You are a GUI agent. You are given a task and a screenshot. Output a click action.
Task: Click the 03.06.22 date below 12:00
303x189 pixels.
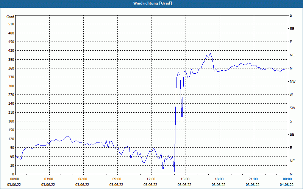click(150, 185)
